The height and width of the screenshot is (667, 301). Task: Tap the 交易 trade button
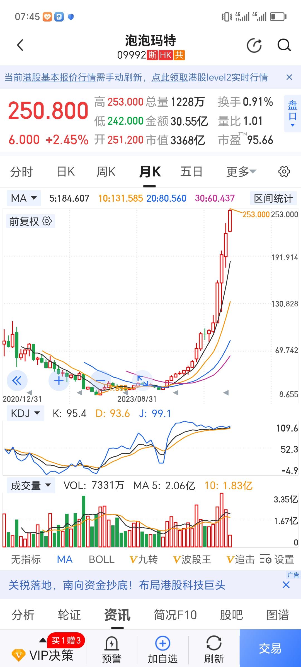tap(270, 648)
